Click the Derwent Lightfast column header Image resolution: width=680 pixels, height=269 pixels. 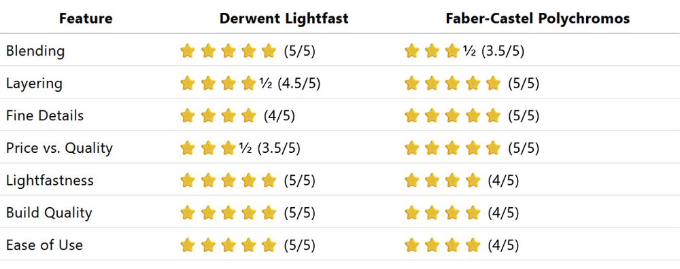284,18
